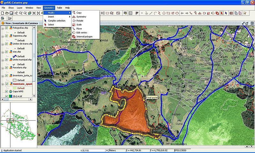
Task: Collapse the Toponimia.shp layer tree node
Action: (3, 37)
